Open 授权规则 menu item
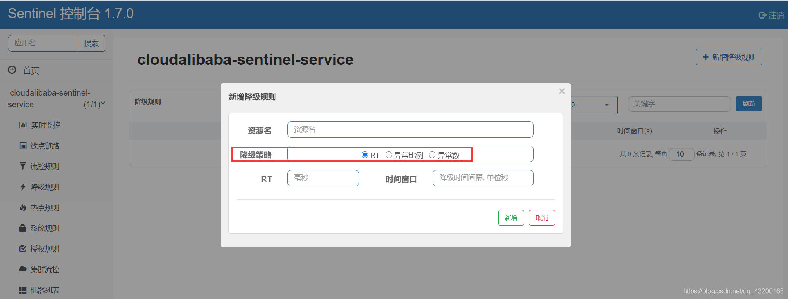788x299 pixels. tap(45, 249)
